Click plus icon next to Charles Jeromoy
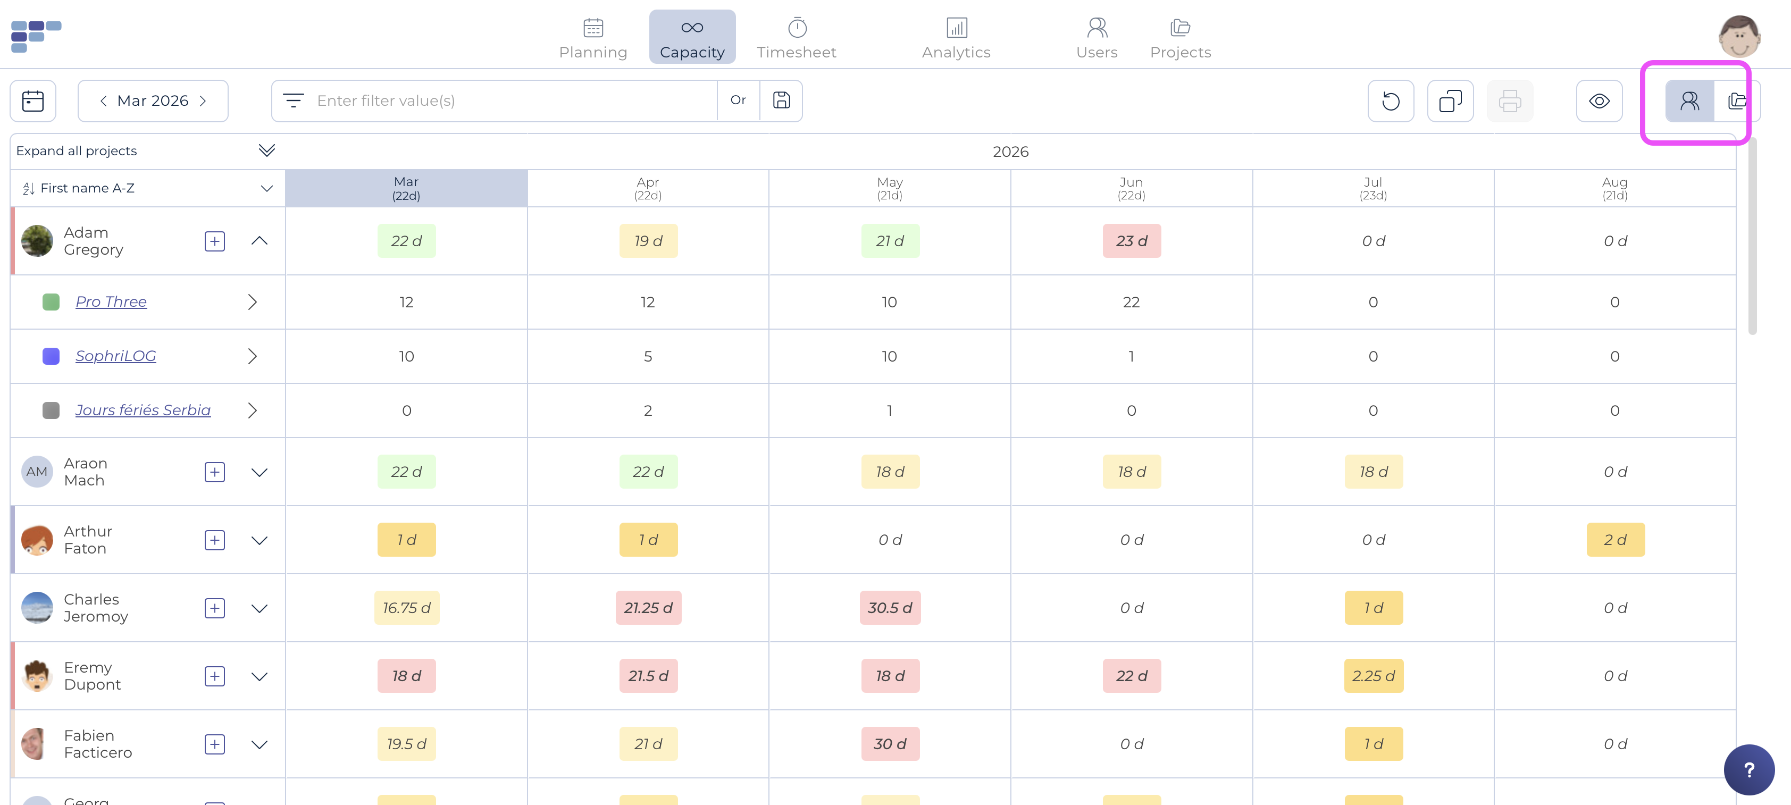The width and height of the screenshot is (1791, 805). coord(215,608)
